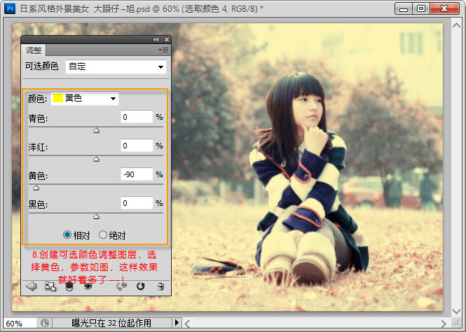Image resolution: width=466 pixels, height=332 pixels.
Task: Click the expanded view toggle icon
Action: pyautogui.click(x=50, y=286)
